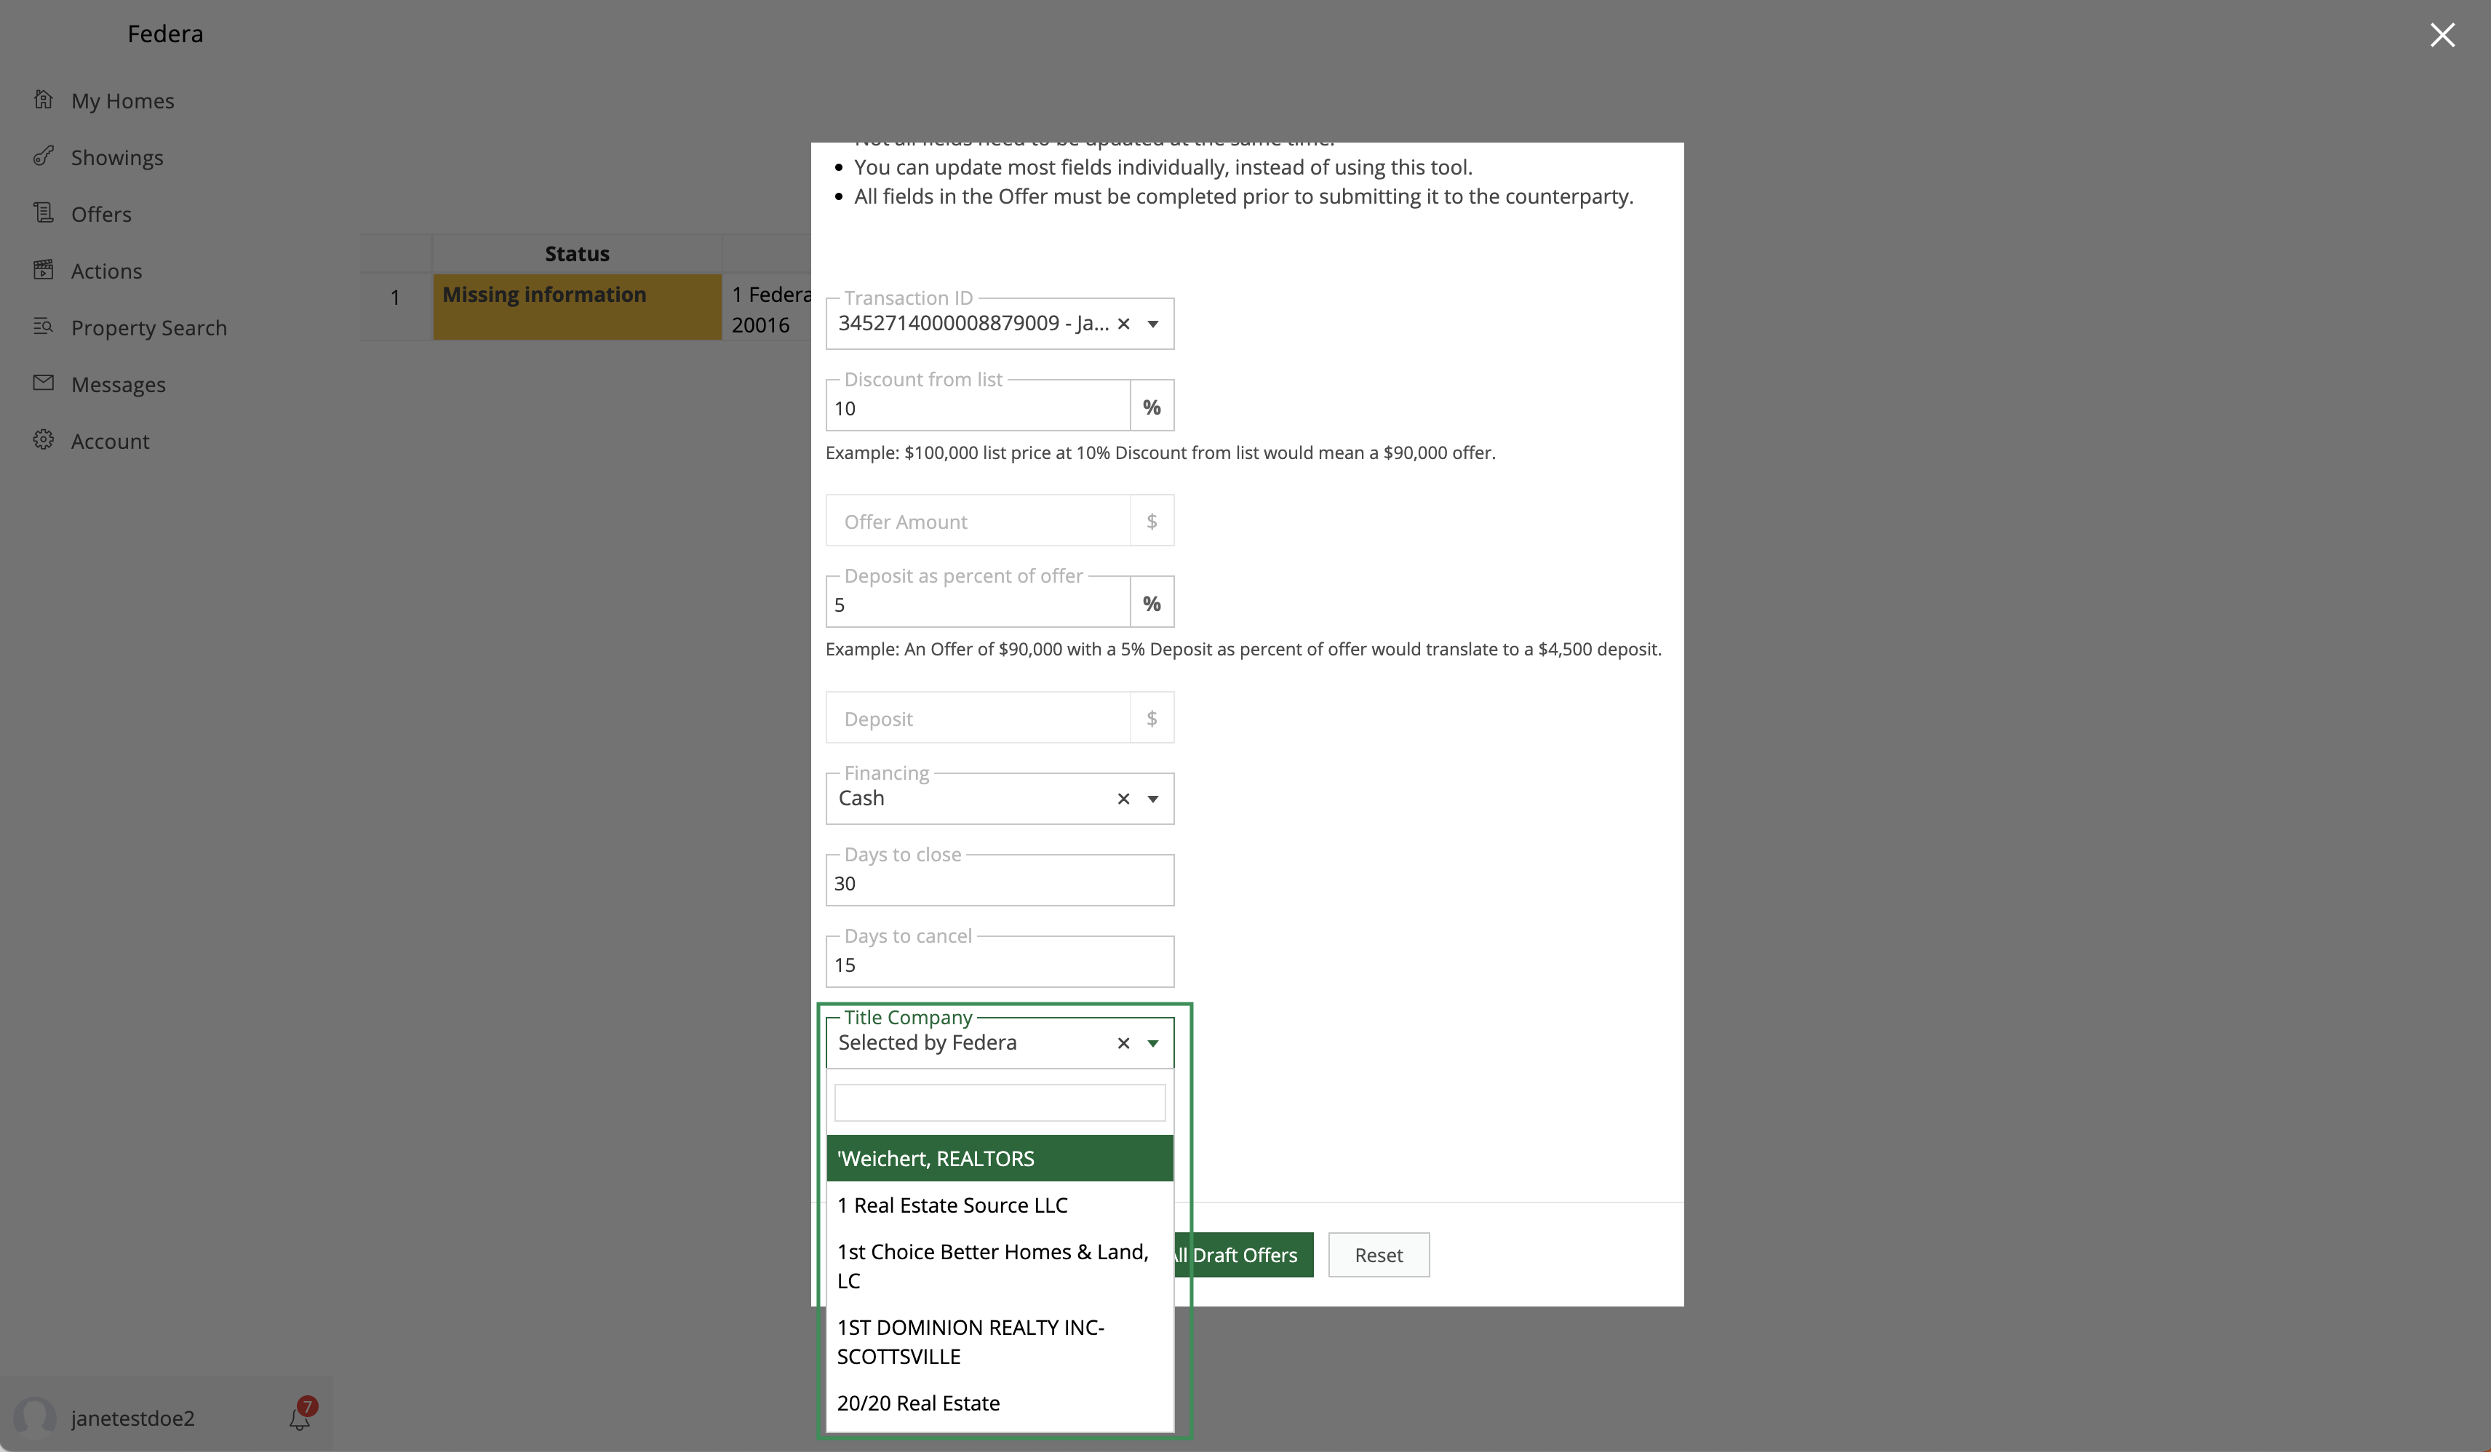The image size is (2491, 1452).
Task: Close the dialog with the X
Action: pyautogui.click(x=2442, y=35)
